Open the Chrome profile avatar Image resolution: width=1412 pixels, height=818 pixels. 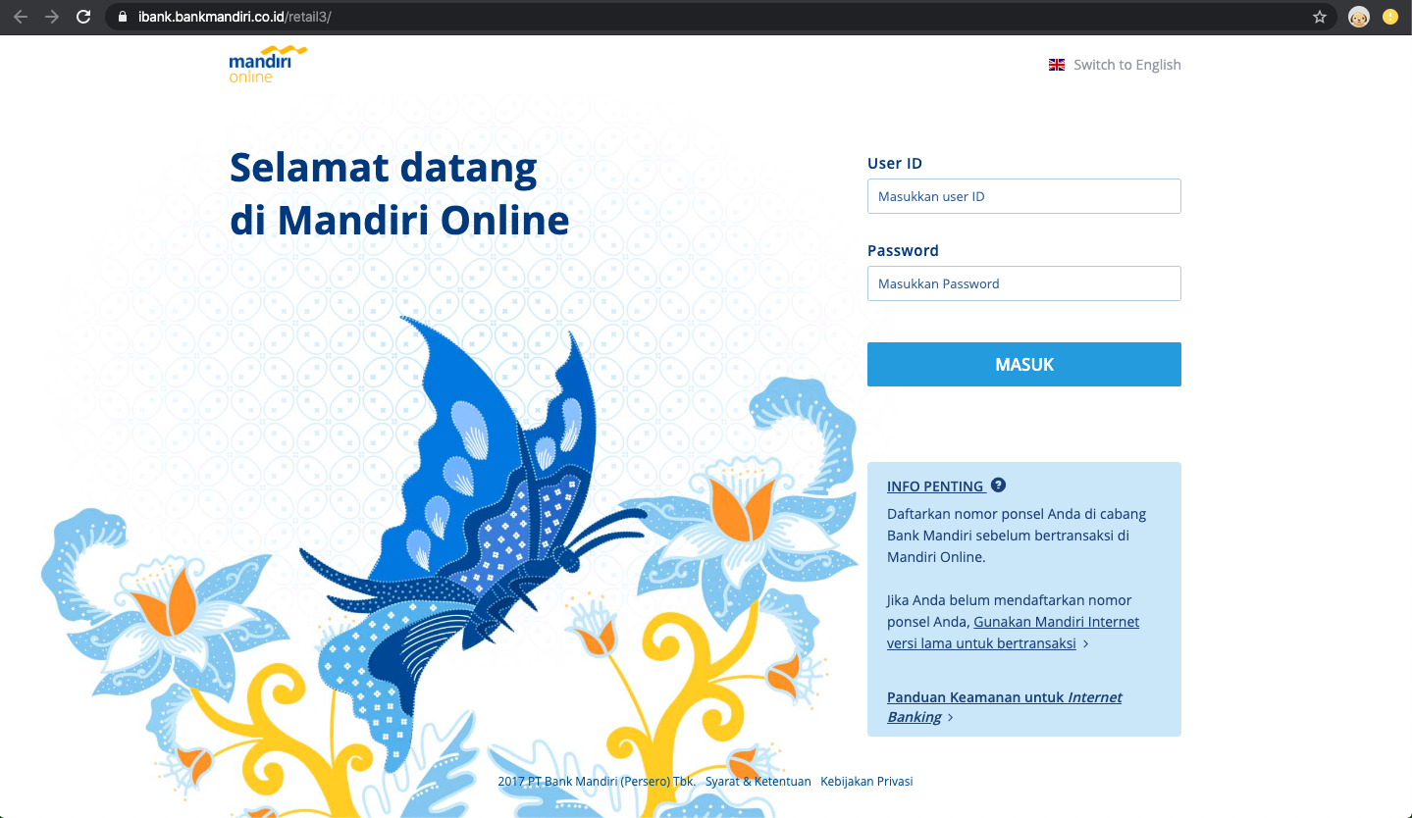(1358, 17)
